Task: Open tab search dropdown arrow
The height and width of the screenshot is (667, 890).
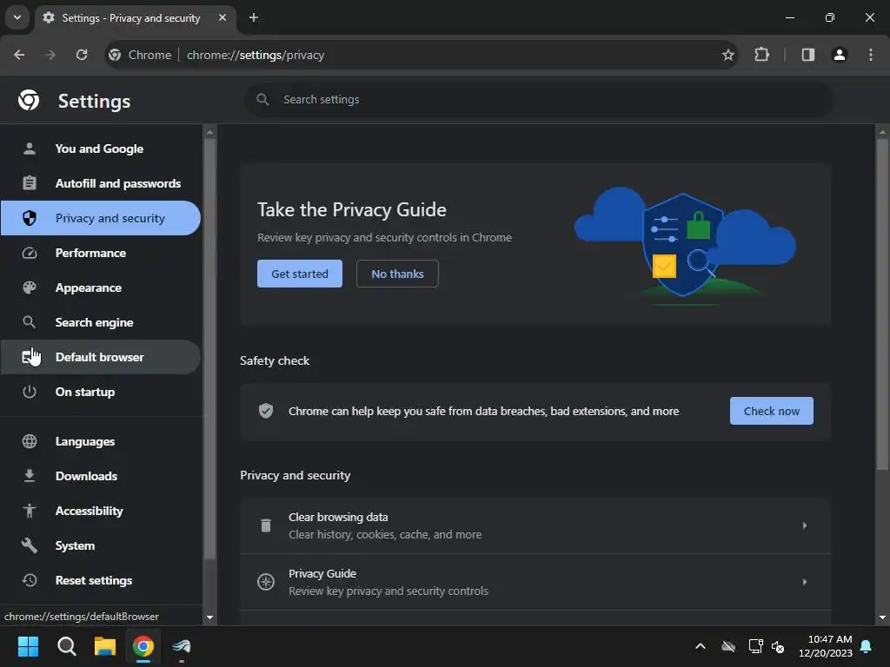Action: click(x=17, y=17)
